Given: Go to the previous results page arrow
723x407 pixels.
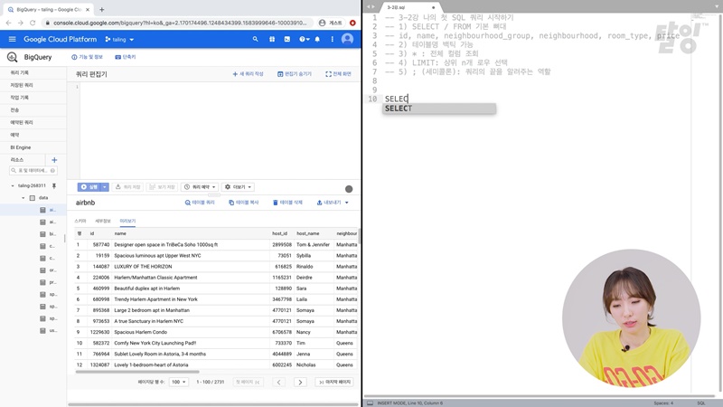Looking at the screenshot, I should click(278, 382).
